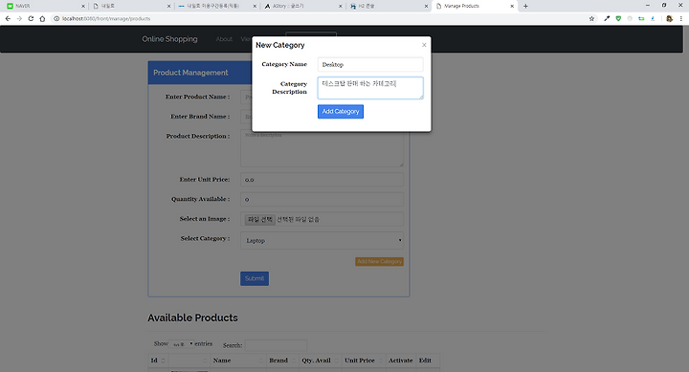Close the AStory browser tab
The image size is (689, 372).
click(x=341, y=6)
